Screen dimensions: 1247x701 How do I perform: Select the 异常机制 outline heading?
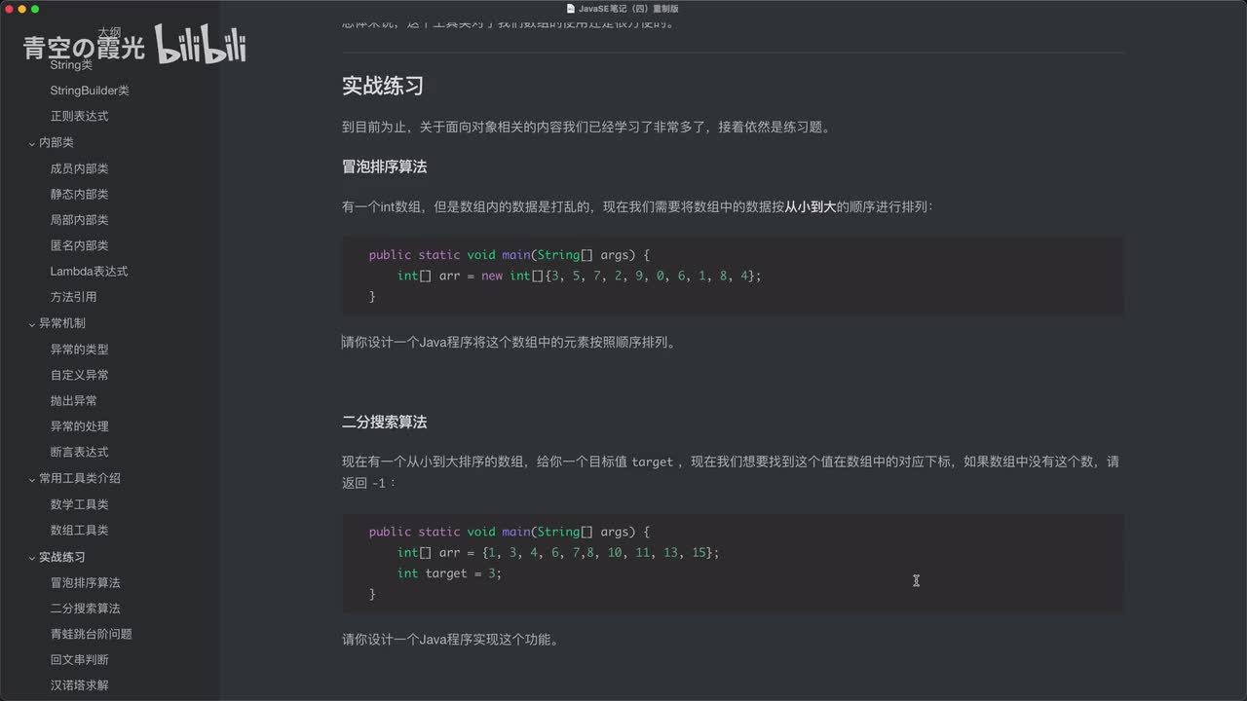(x=62, y=323)
